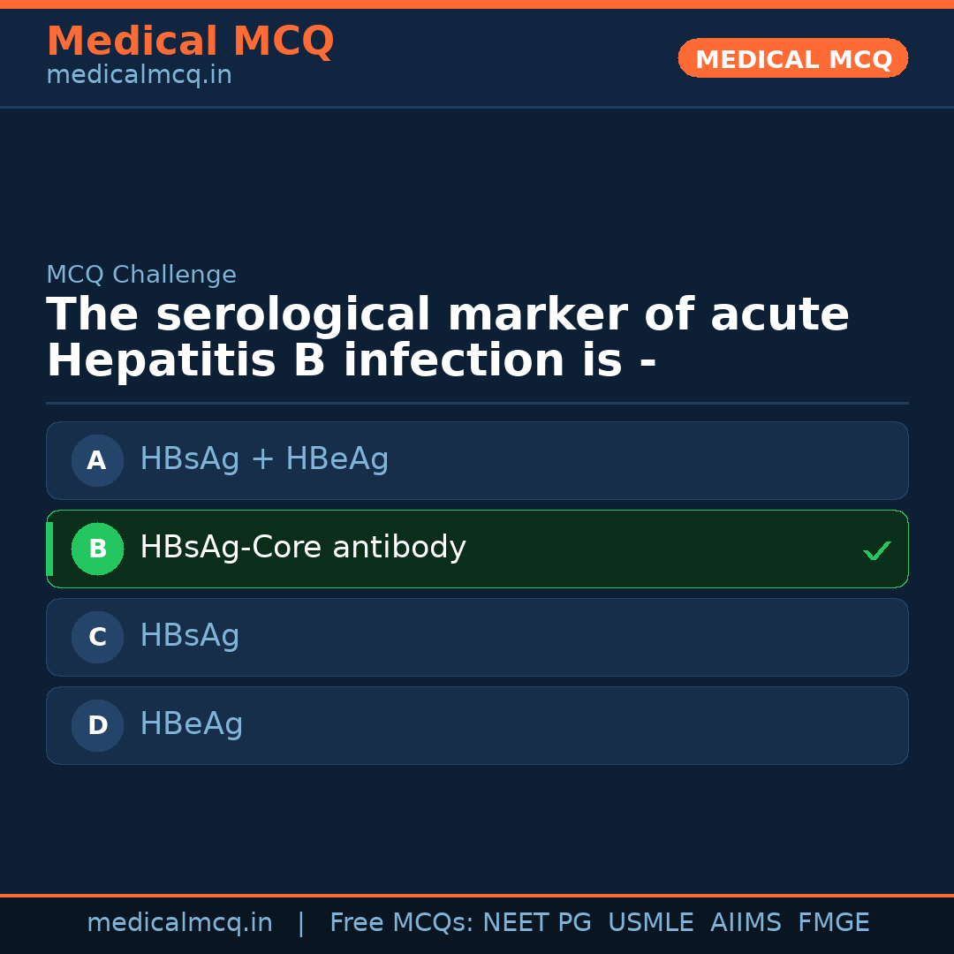Open the medicalmcq.in link below the header title

pyautogui.click(x=139, y=76)
